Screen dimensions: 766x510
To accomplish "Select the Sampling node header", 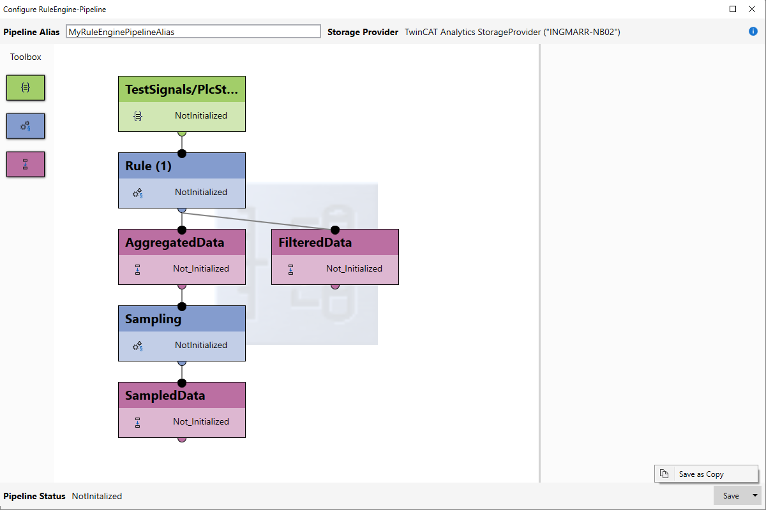I will tap(182, 319).
